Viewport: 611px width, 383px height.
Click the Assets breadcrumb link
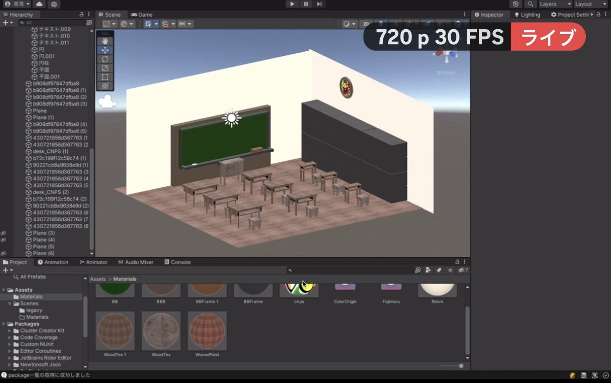(98, 279)
